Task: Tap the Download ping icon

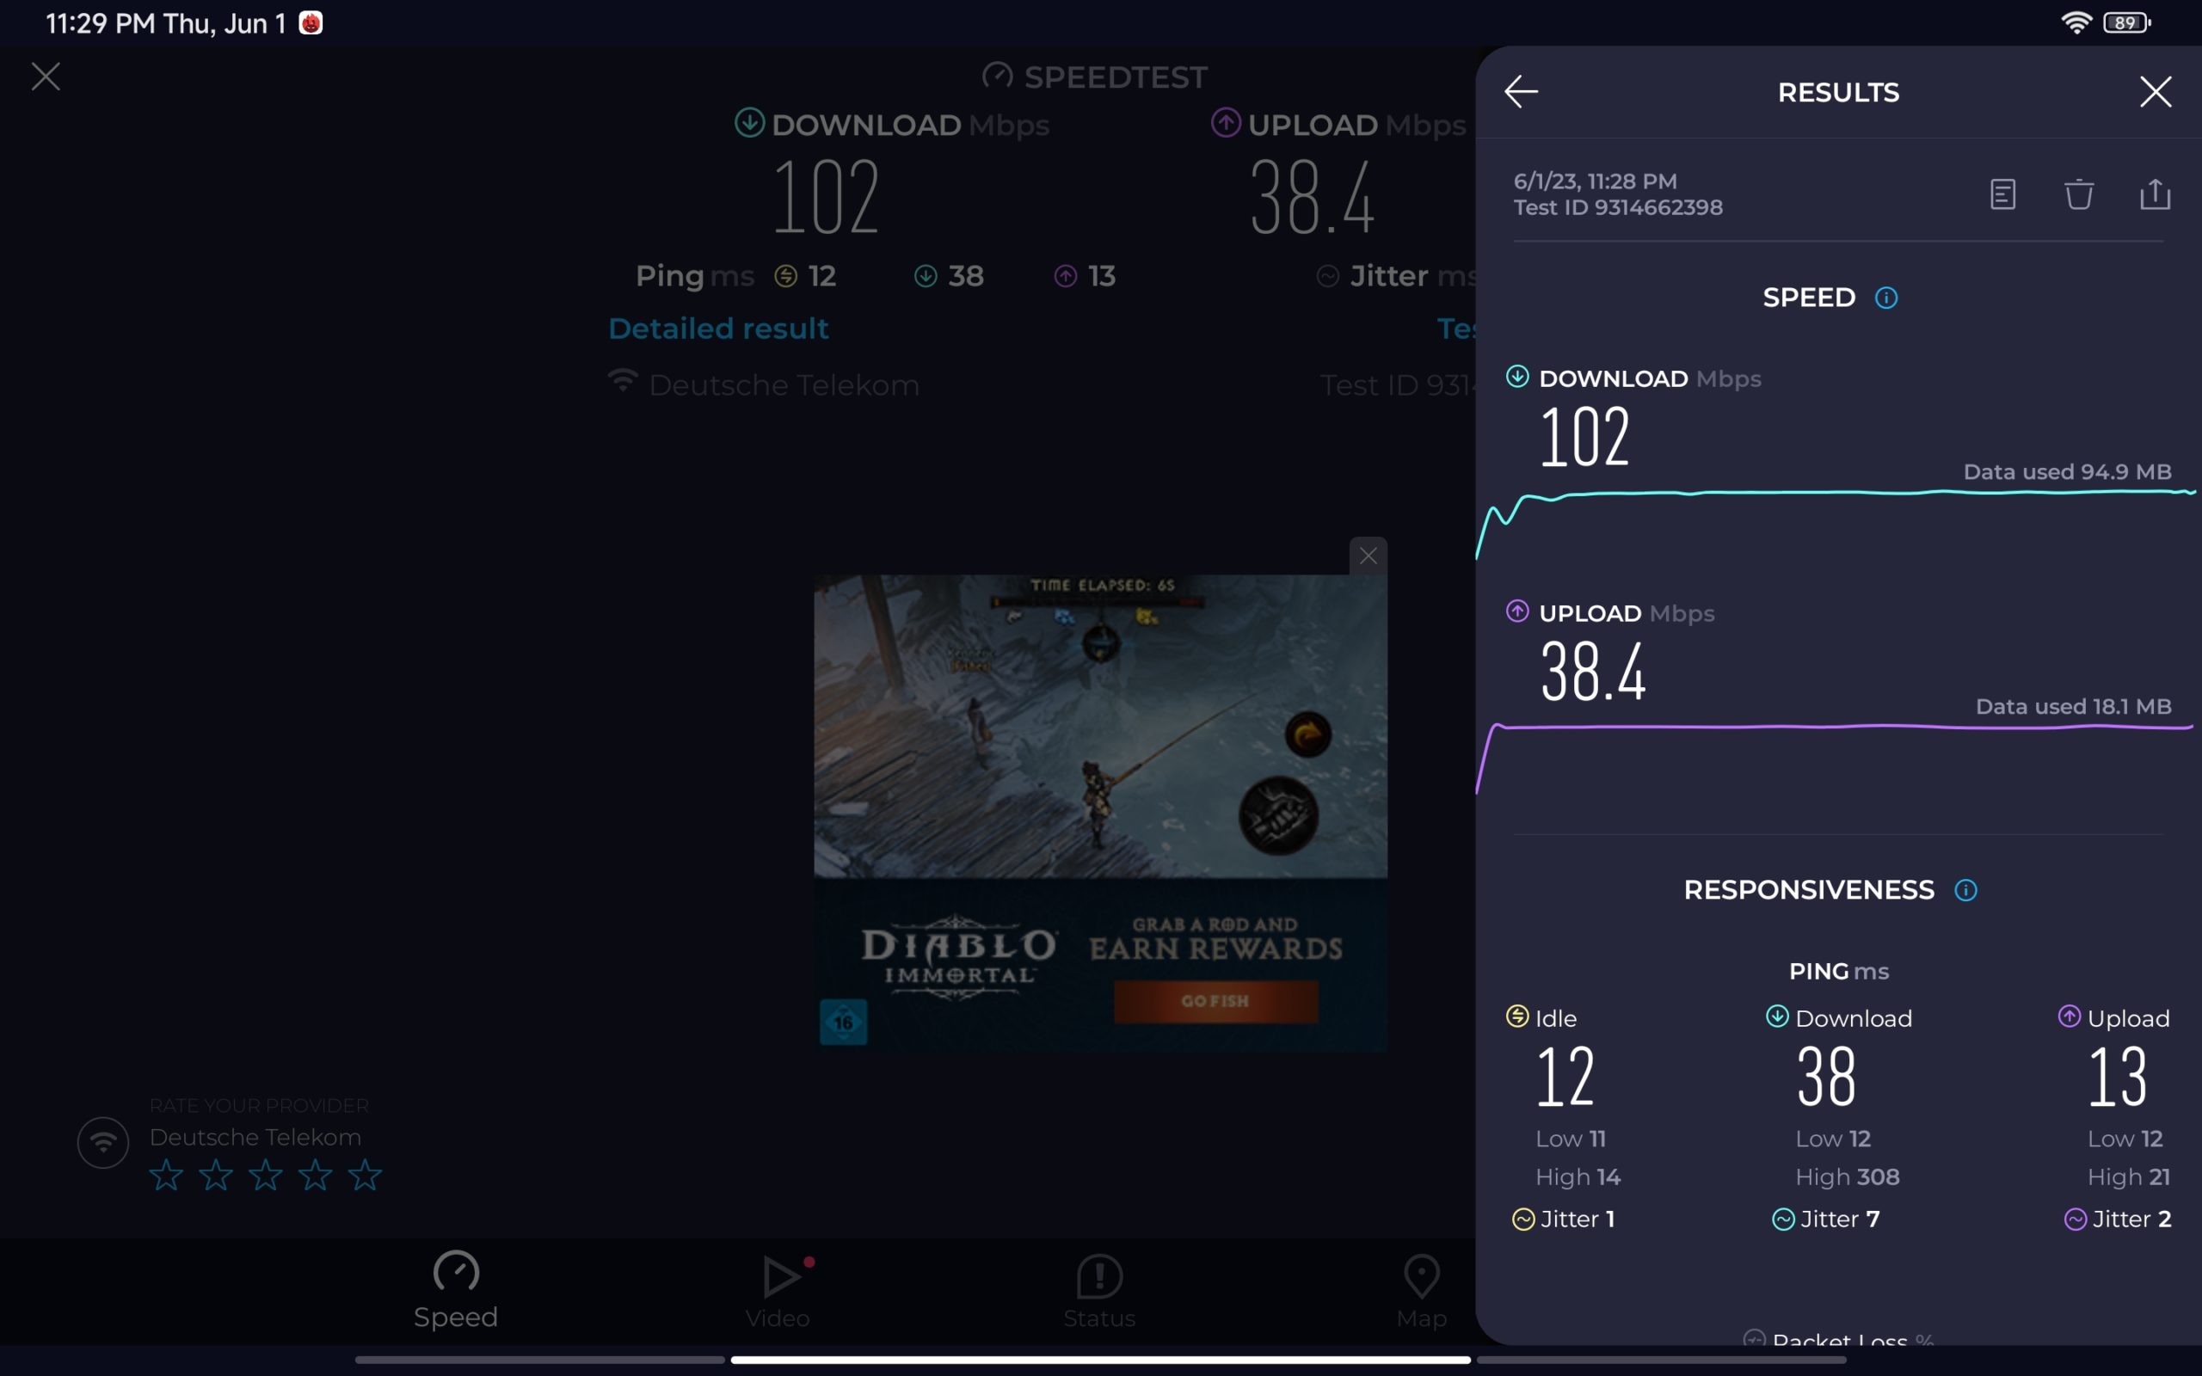Action: [1777, 1016]
